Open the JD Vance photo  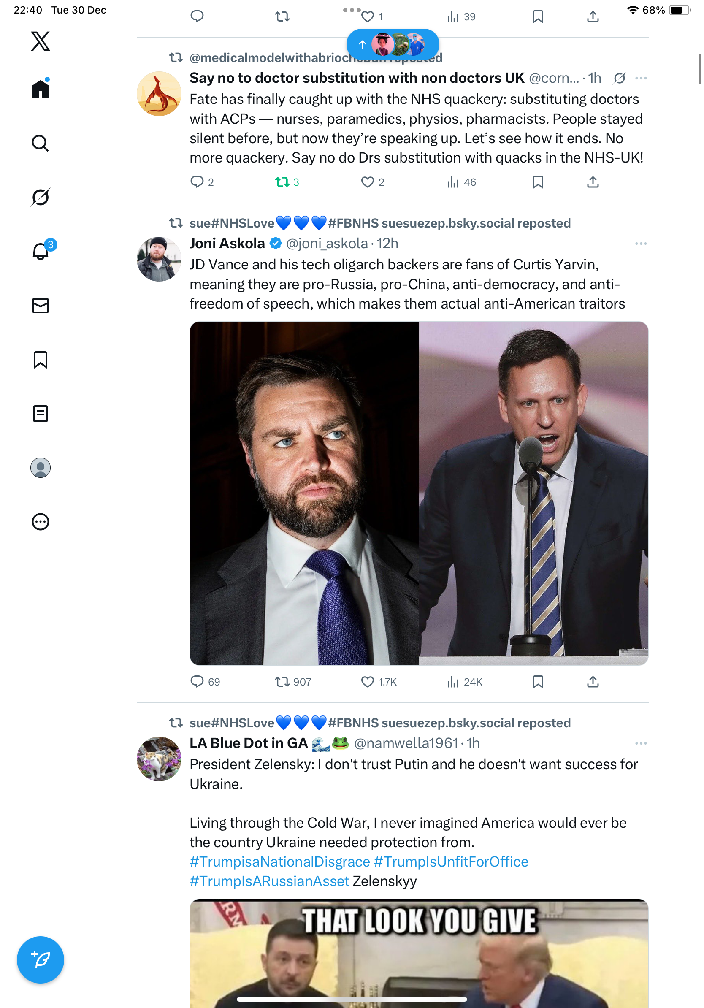(304, 493)
